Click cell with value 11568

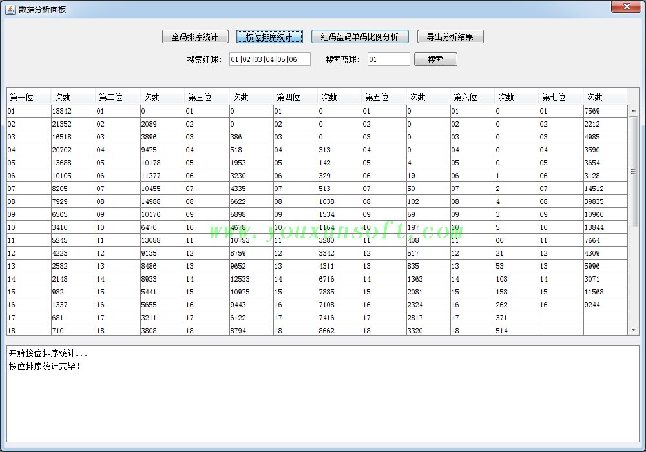pyautogui.click(x=606, y=292)
